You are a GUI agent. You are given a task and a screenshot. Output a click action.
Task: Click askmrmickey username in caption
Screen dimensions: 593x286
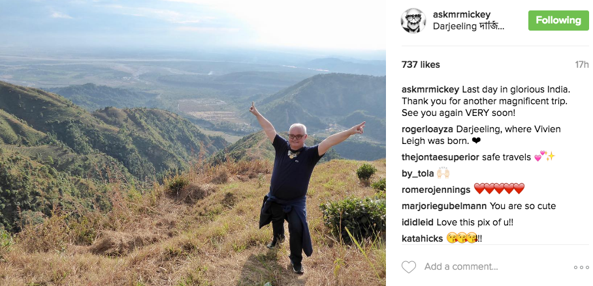(430, 90)
